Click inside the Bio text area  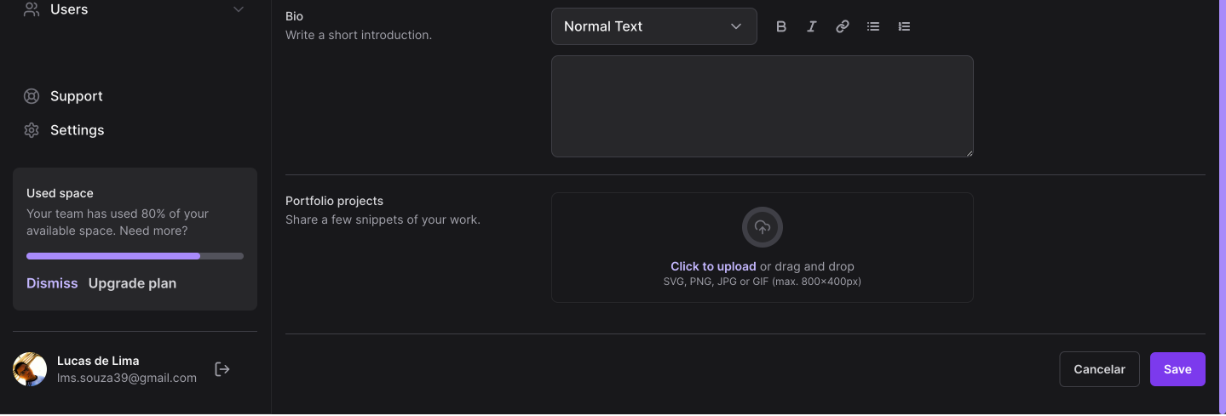click(x=762, y=106)
